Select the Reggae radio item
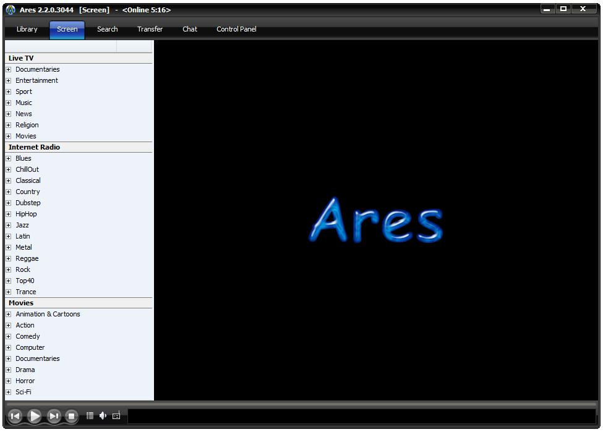This screenshot has width=603, height=432. click(x=27, y=258)
